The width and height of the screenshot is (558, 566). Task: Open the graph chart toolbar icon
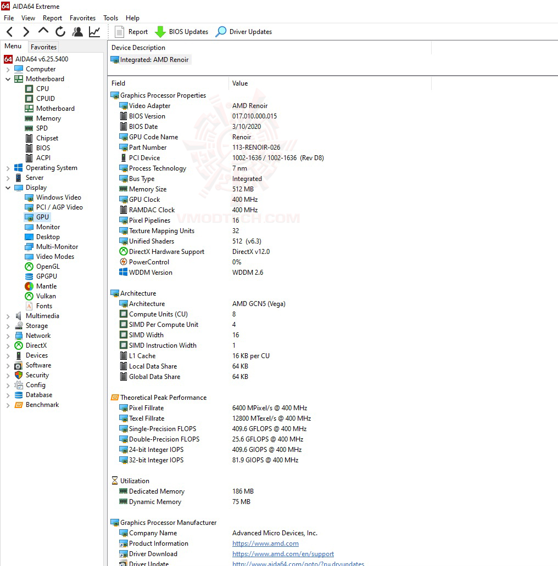tap(94, 32)
